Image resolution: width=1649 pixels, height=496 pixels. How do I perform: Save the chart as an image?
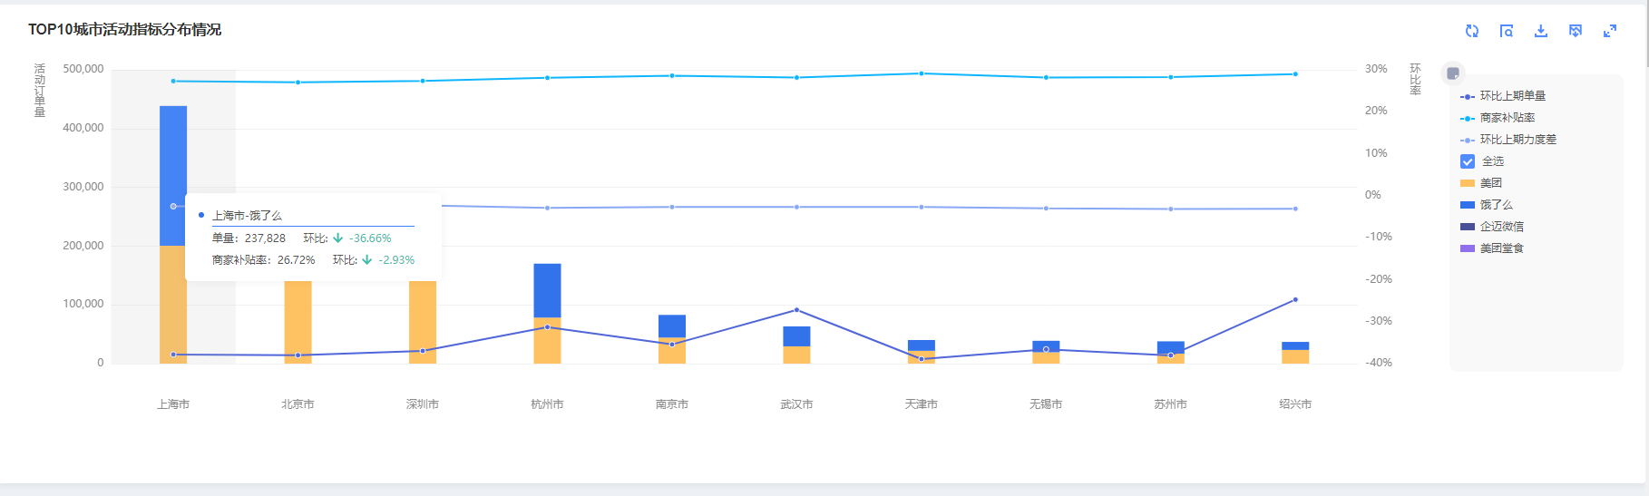tap(1576, 31)
